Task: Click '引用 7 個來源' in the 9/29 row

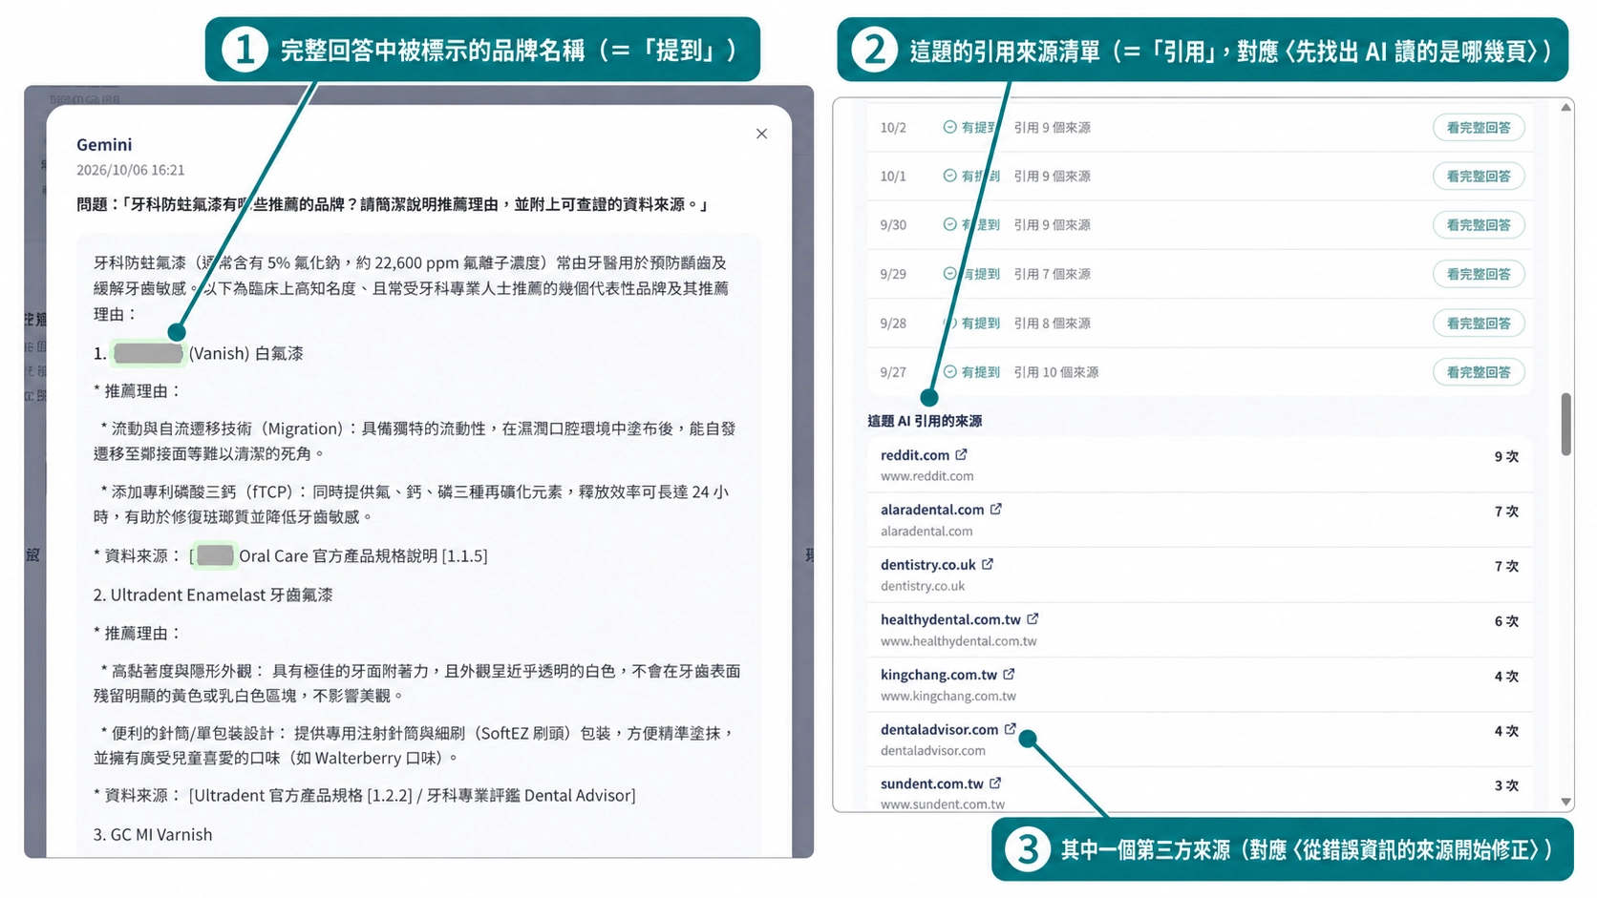Action: pyautogui.click(x=1053, y=274)
